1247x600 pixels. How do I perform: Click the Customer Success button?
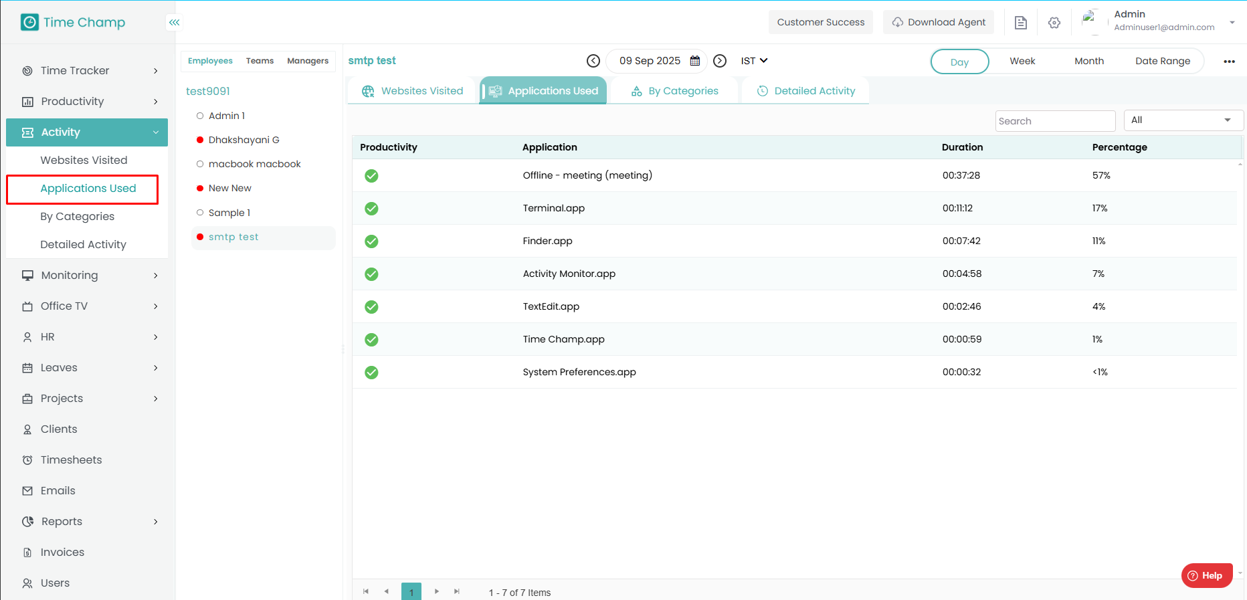tap(820, 22)
